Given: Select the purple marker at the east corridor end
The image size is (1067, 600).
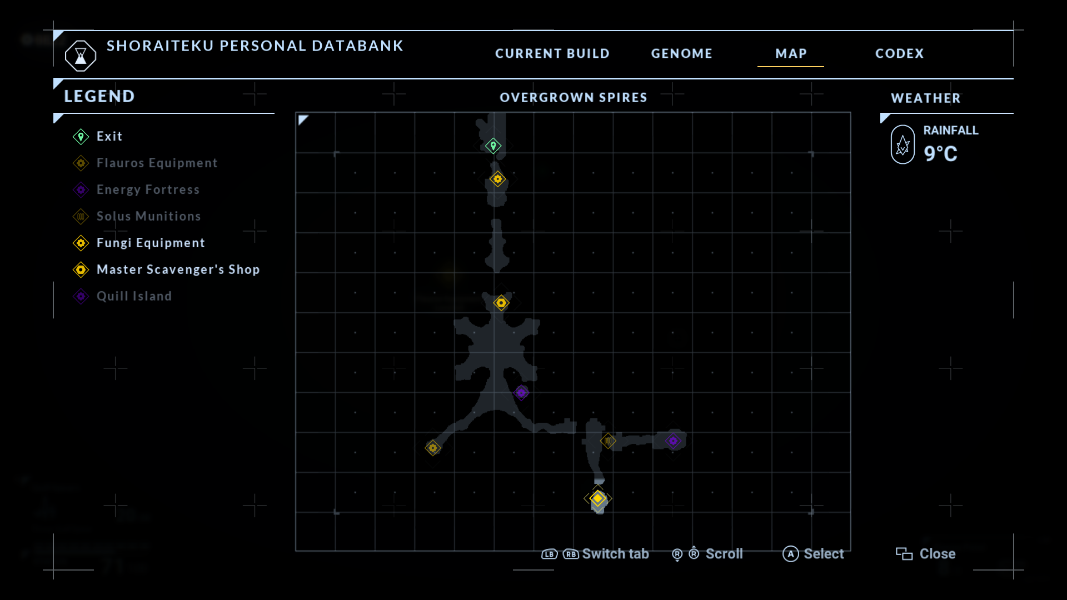Looking at the screenshot, I should tap(673, 441).
